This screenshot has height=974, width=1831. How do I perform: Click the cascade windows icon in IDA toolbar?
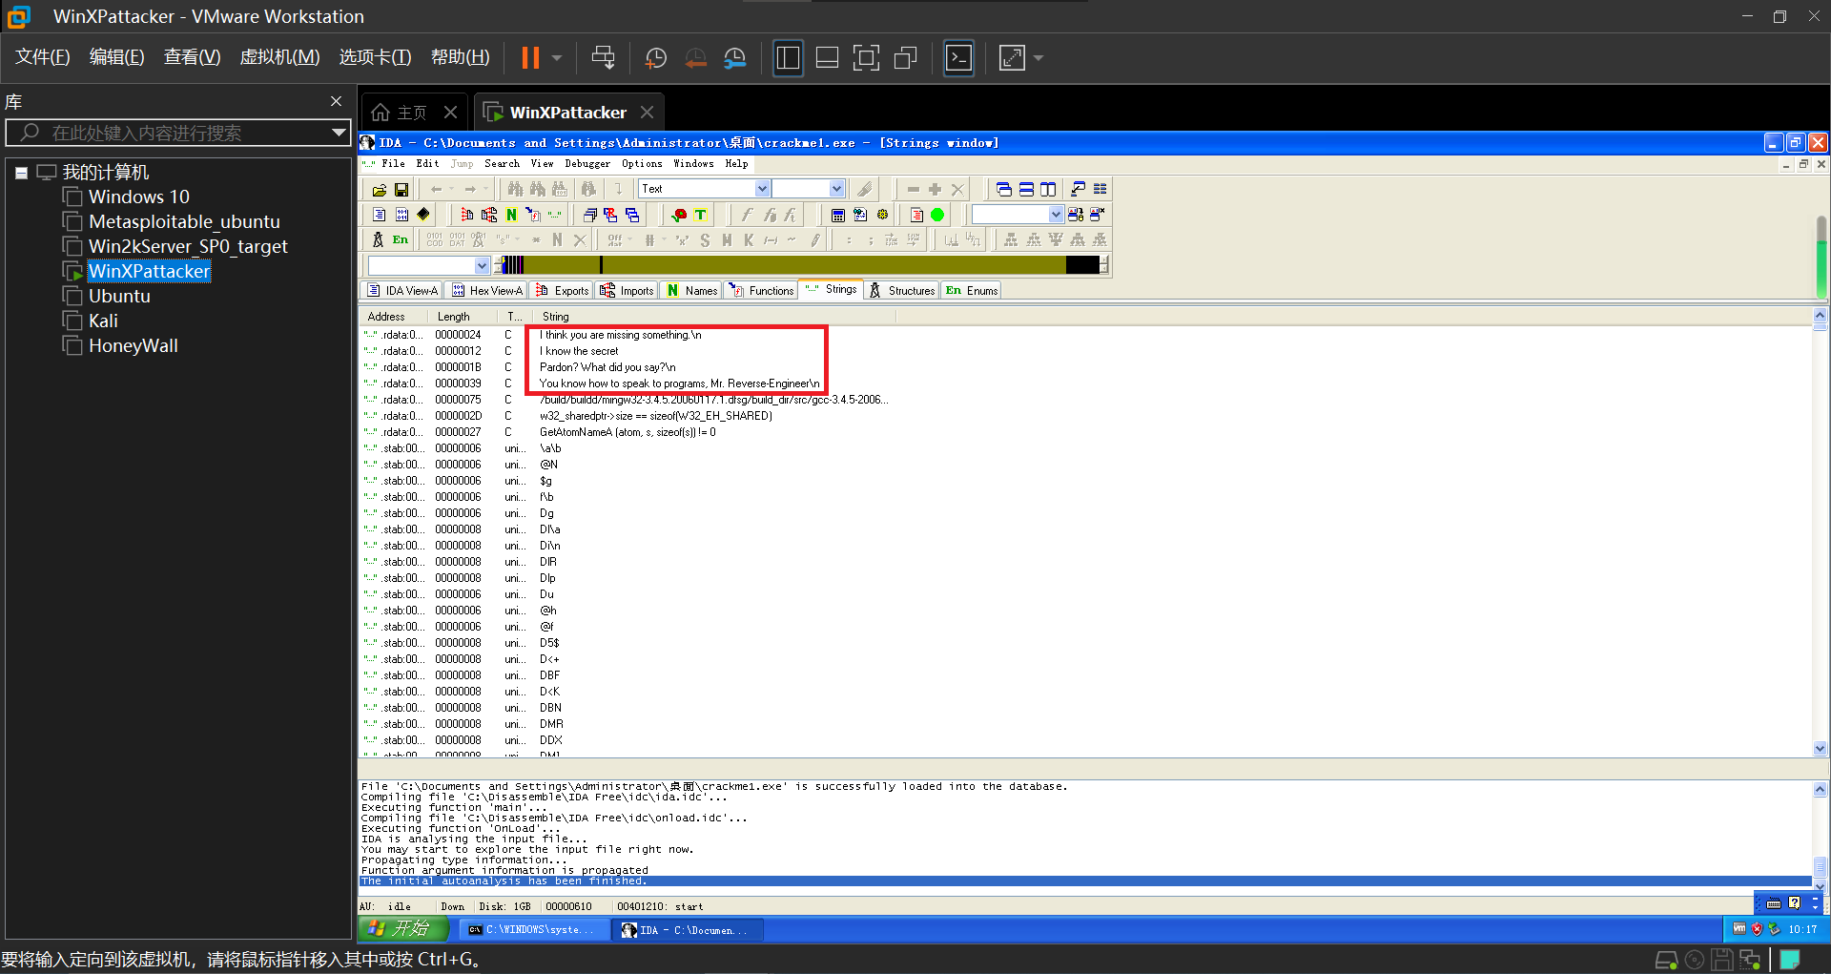pos(1004,189)
